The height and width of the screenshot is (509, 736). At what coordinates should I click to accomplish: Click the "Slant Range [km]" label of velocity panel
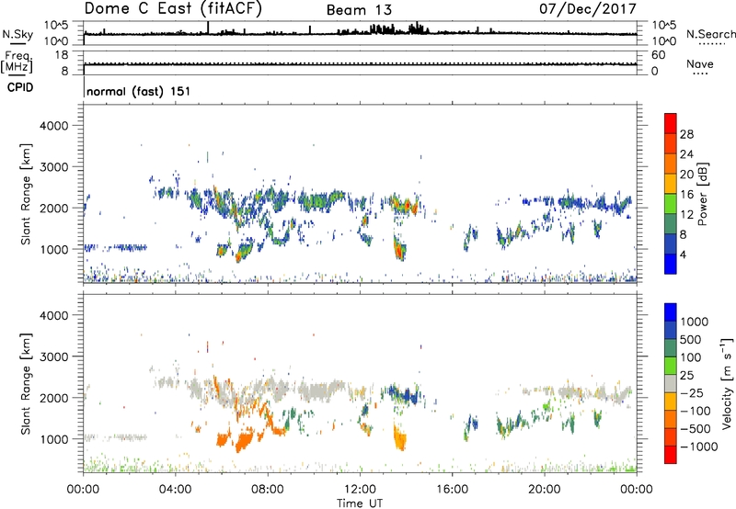coord(26,383)
